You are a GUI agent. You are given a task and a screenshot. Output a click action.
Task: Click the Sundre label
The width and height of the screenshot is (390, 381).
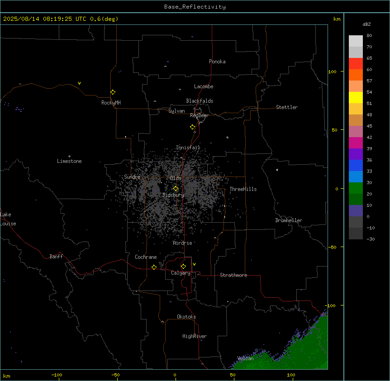coord(132,177)
